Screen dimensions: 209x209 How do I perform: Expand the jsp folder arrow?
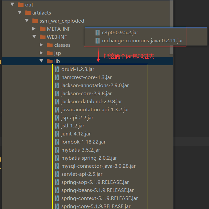click(x=41, y=53)
